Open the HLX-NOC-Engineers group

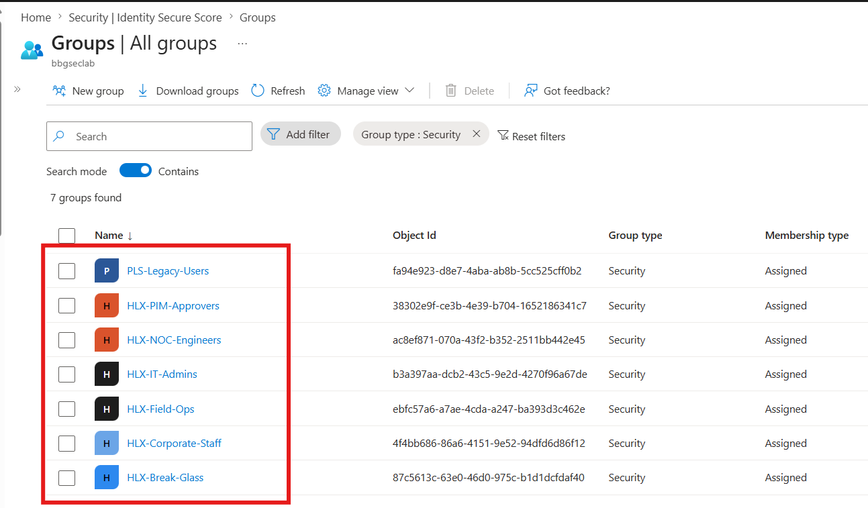click(x=174, y=340)
